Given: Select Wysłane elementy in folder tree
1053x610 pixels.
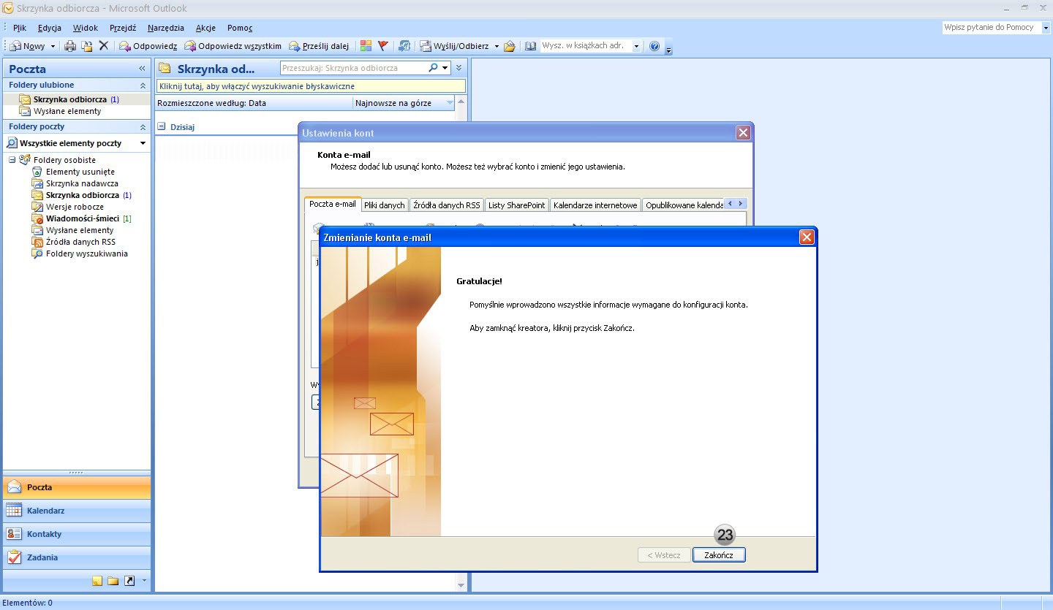Looking at the screenshot, I should pos(80,230).
